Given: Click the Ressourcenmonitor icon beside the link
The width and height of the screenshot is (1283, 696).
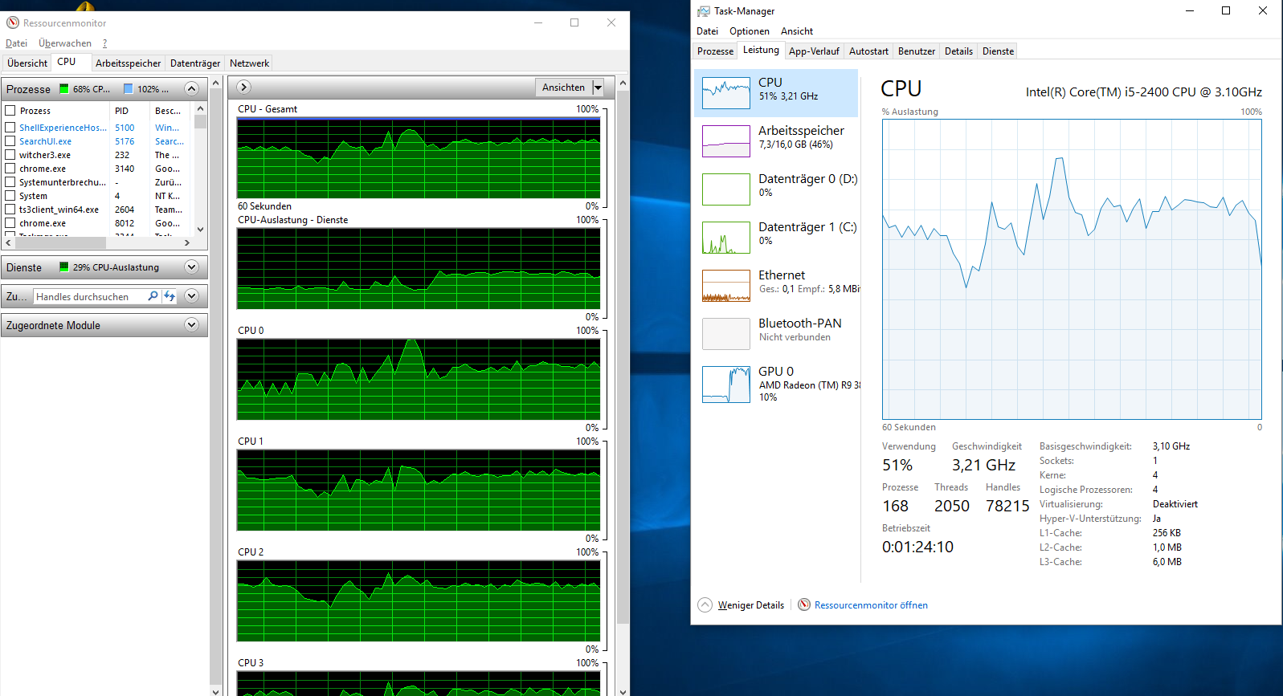Looking at the screenshot, I should pos(804,604).
